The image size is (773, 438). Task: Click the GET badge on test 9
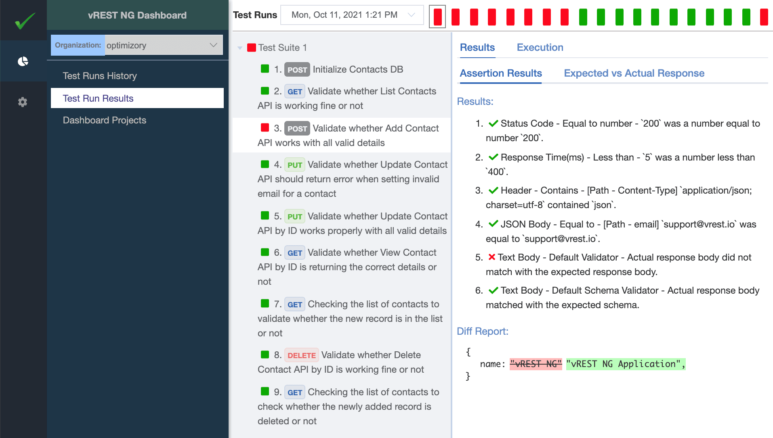[294, 392]
